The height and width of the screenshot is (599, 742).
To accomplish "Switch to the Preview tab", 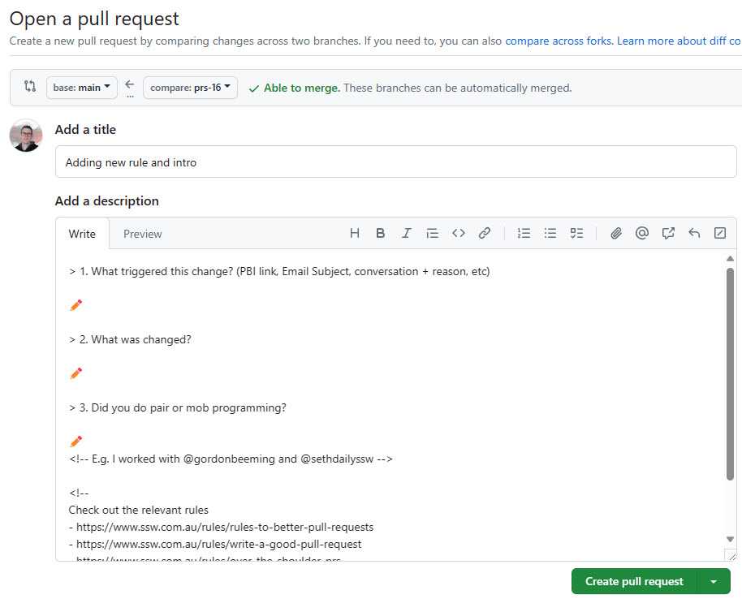I will tap(143, 234).
